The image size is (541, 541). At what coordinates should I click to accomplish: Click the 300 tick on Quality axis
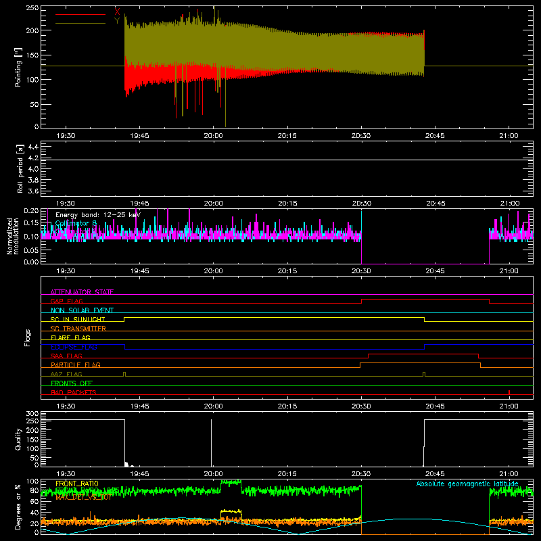[x=32, y=414]
